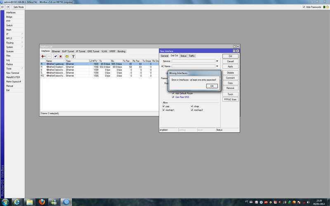
Task: Open the Log menu in sidebar
Action: [8, 60]
